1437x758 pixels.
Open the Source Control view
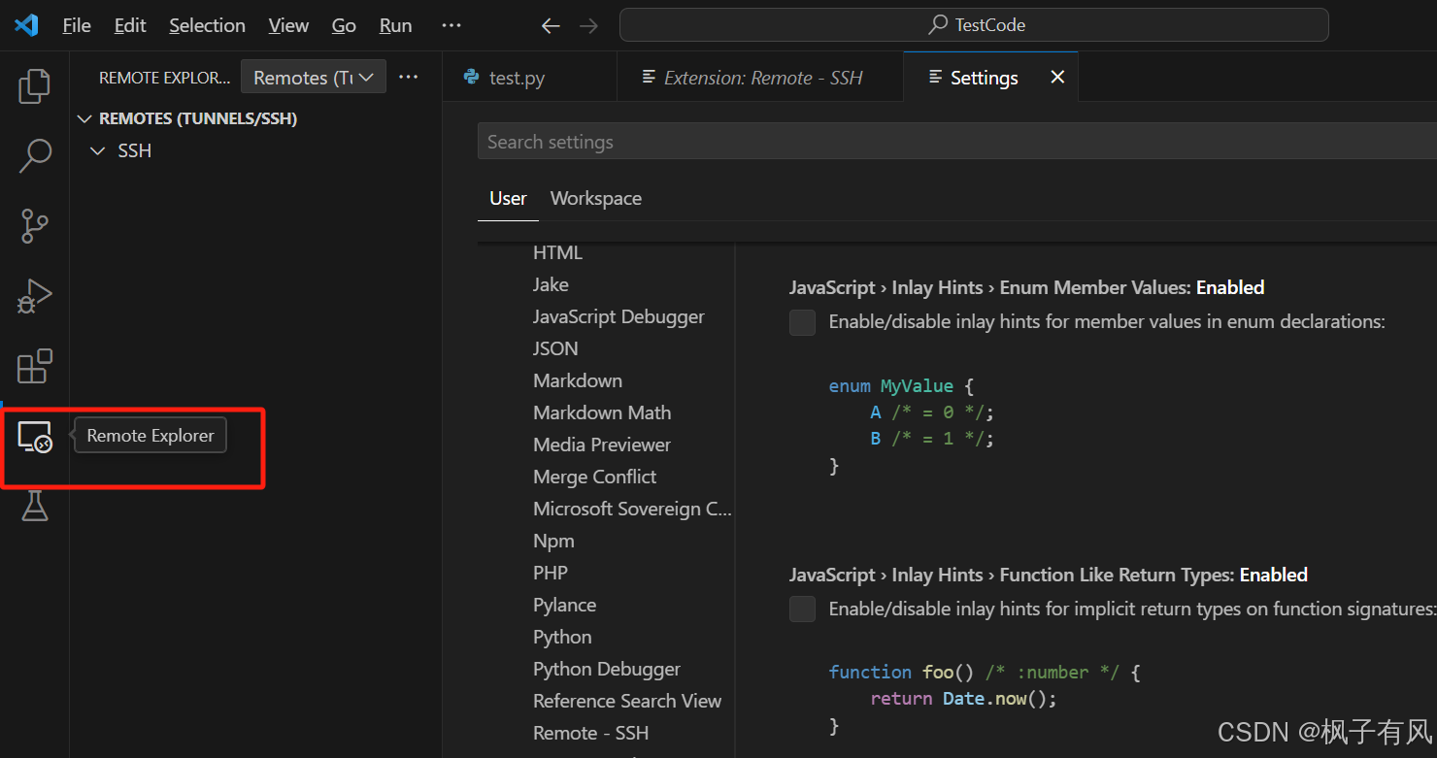click(34, 225)
